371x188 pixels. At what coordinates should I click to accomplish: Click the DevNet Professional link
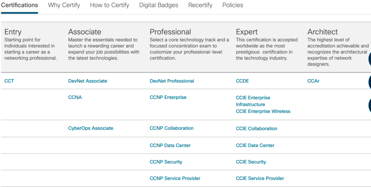point(172,81)
